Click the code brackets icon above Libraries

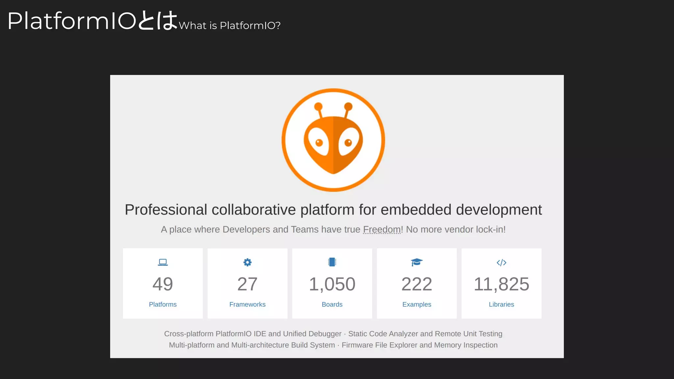(x=501, y=263)
